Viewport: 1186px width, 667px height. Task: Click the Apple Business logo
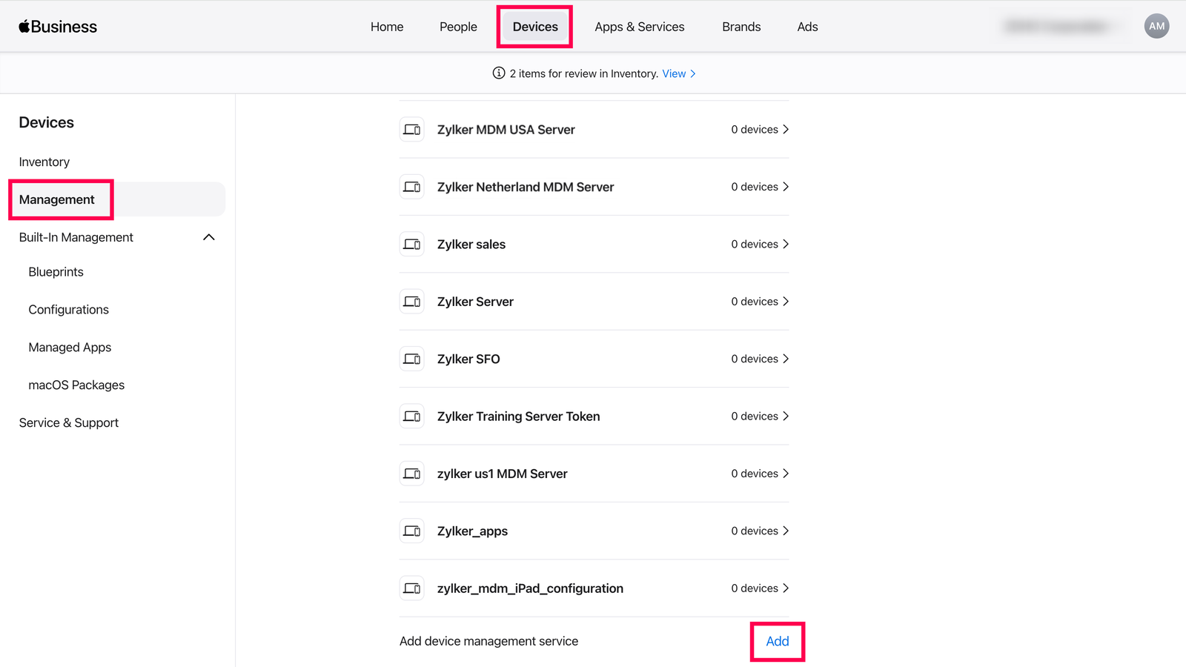pos(58,27)
